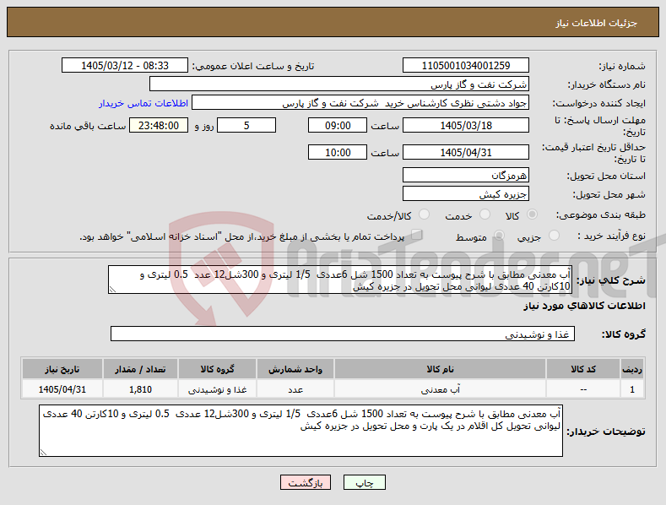The image size is (666, 505).
Task: Click the resize handle of the general description textarea
Action: pos(112,290)
